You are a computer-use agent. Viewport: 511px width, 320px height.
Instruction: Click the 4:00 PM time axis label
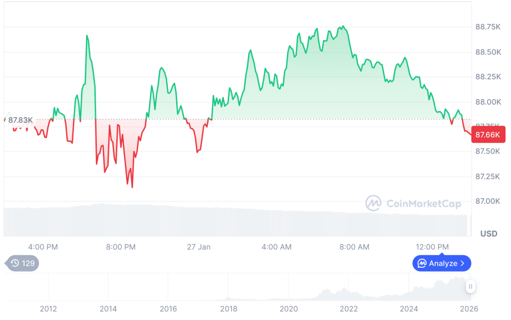click(43, 247)
